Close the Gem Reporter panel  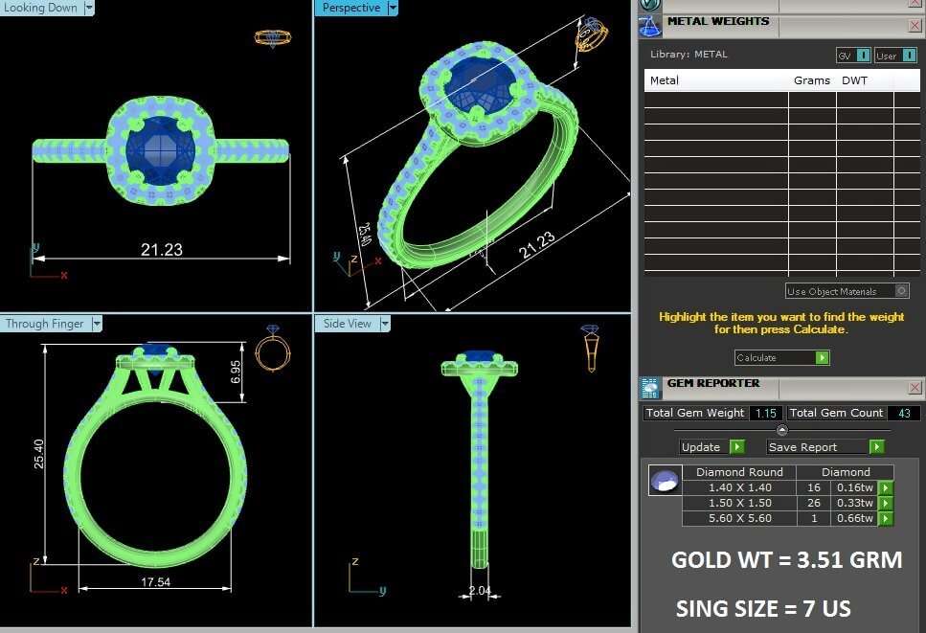915,387
